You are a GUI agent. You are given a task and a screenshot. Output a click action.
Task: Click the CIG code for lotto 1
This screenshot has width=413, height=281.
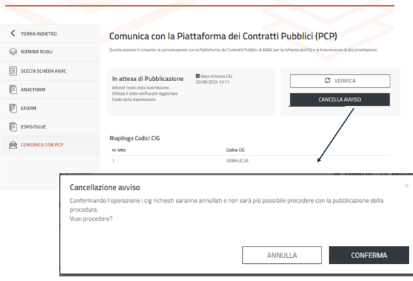pos(235,160)
